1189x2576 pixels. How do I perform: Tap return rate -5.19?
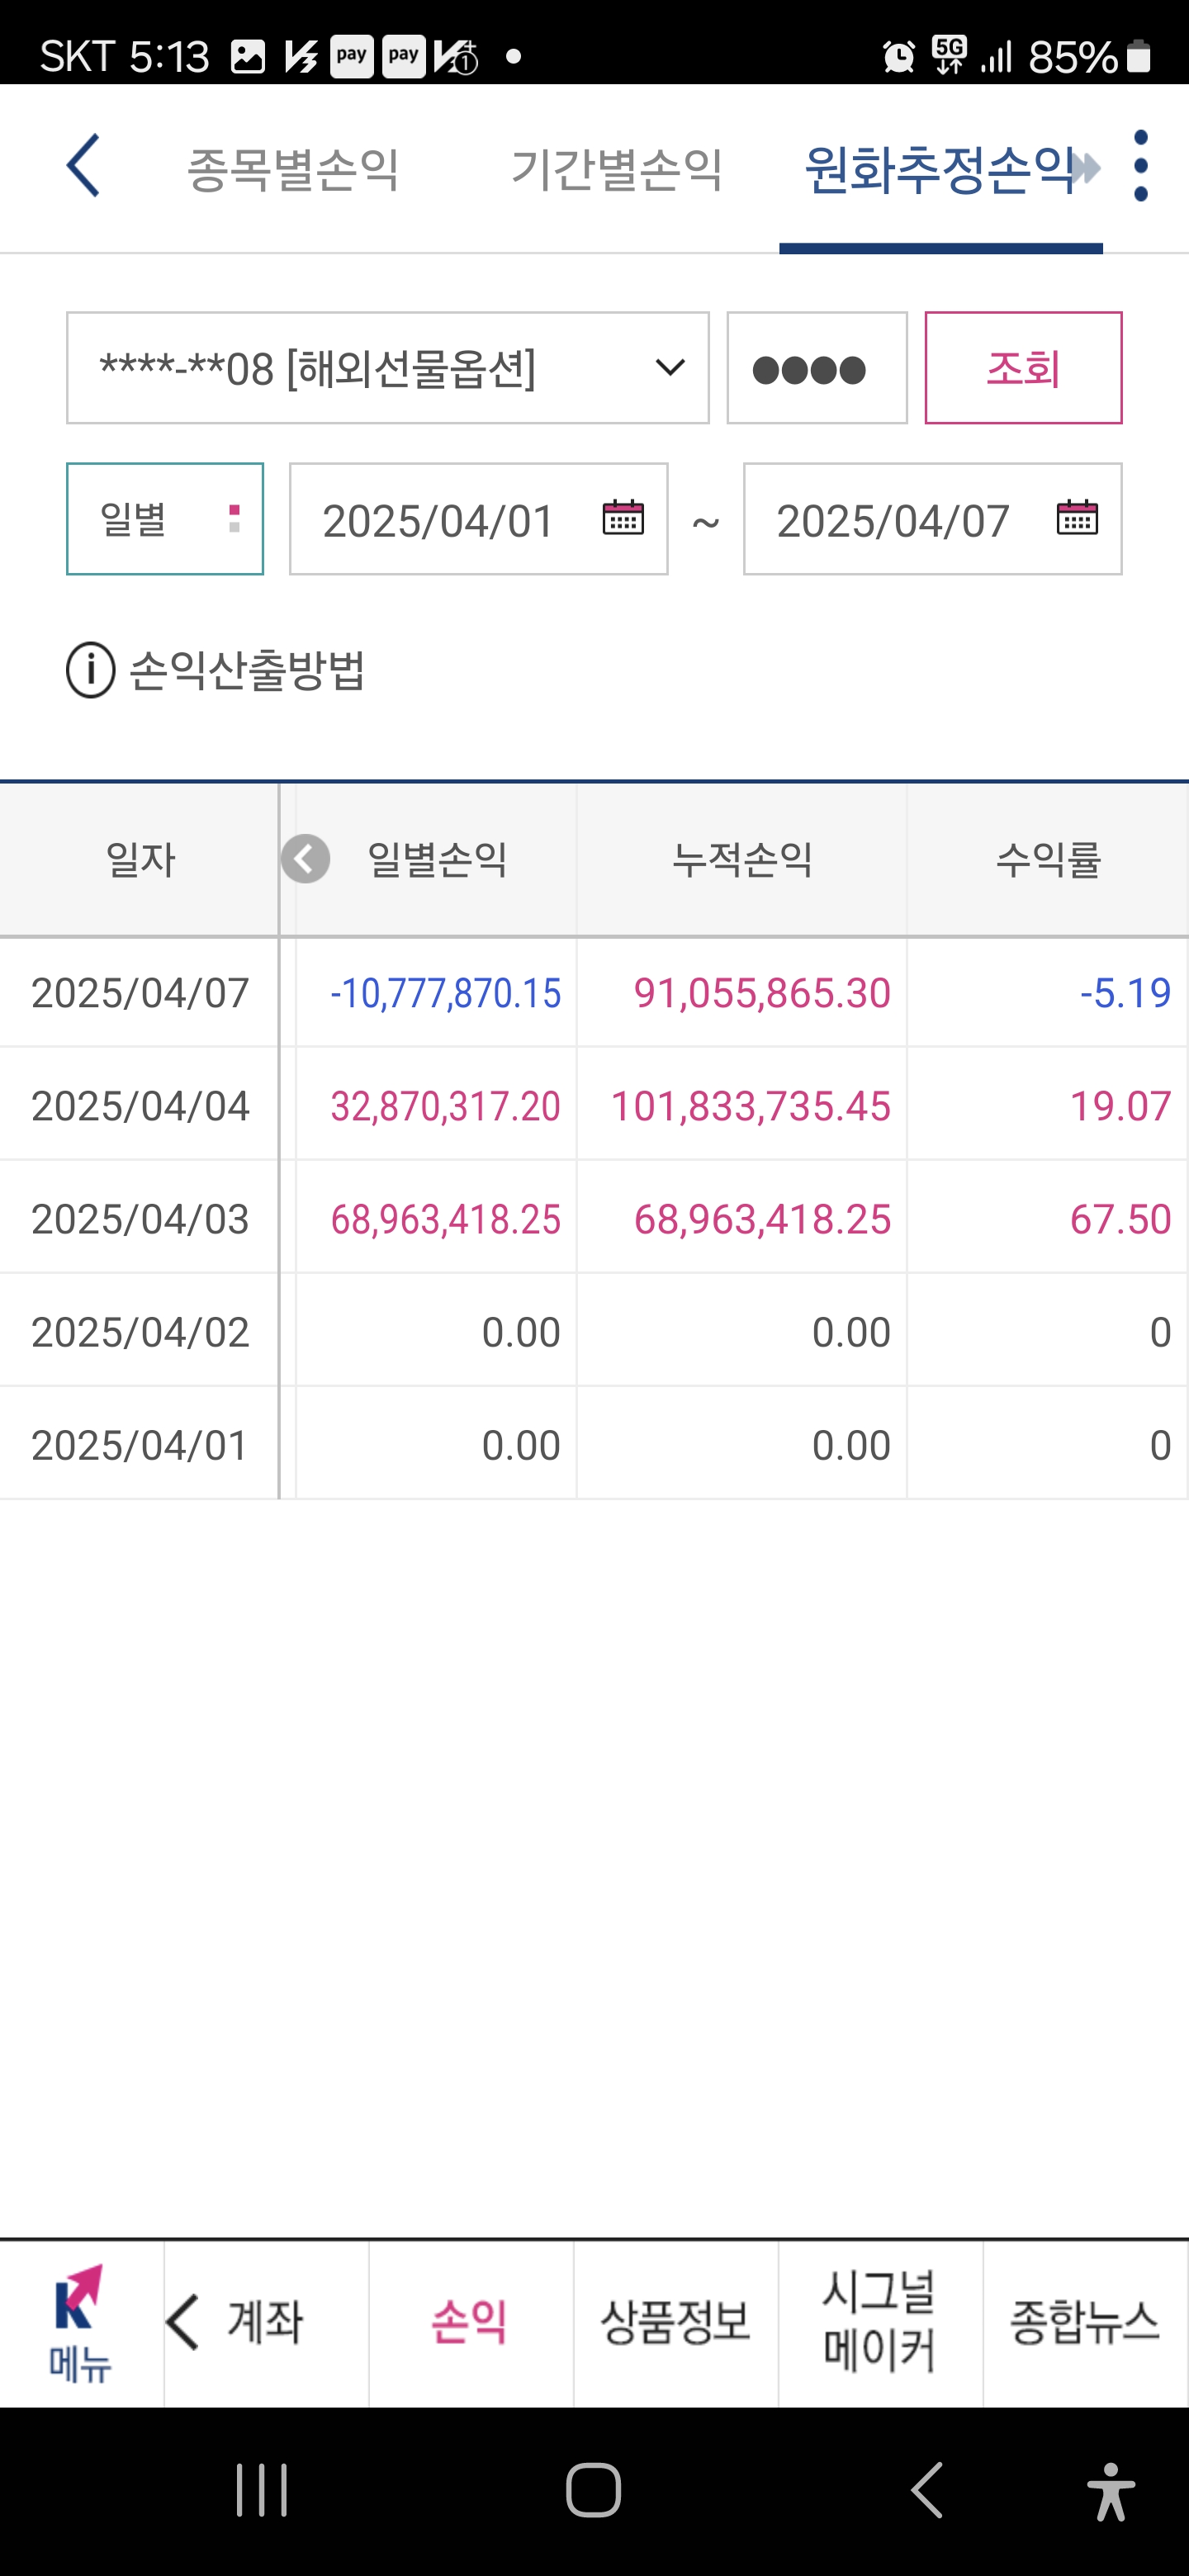click(x=1125, y=993)
